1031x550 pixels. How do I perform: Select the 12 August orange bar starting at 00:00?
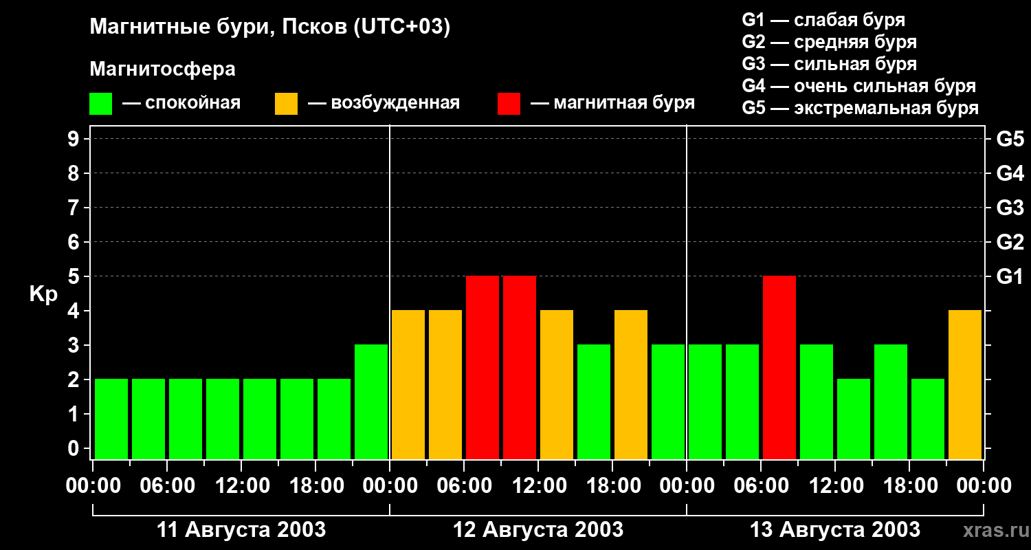[408, 384]
